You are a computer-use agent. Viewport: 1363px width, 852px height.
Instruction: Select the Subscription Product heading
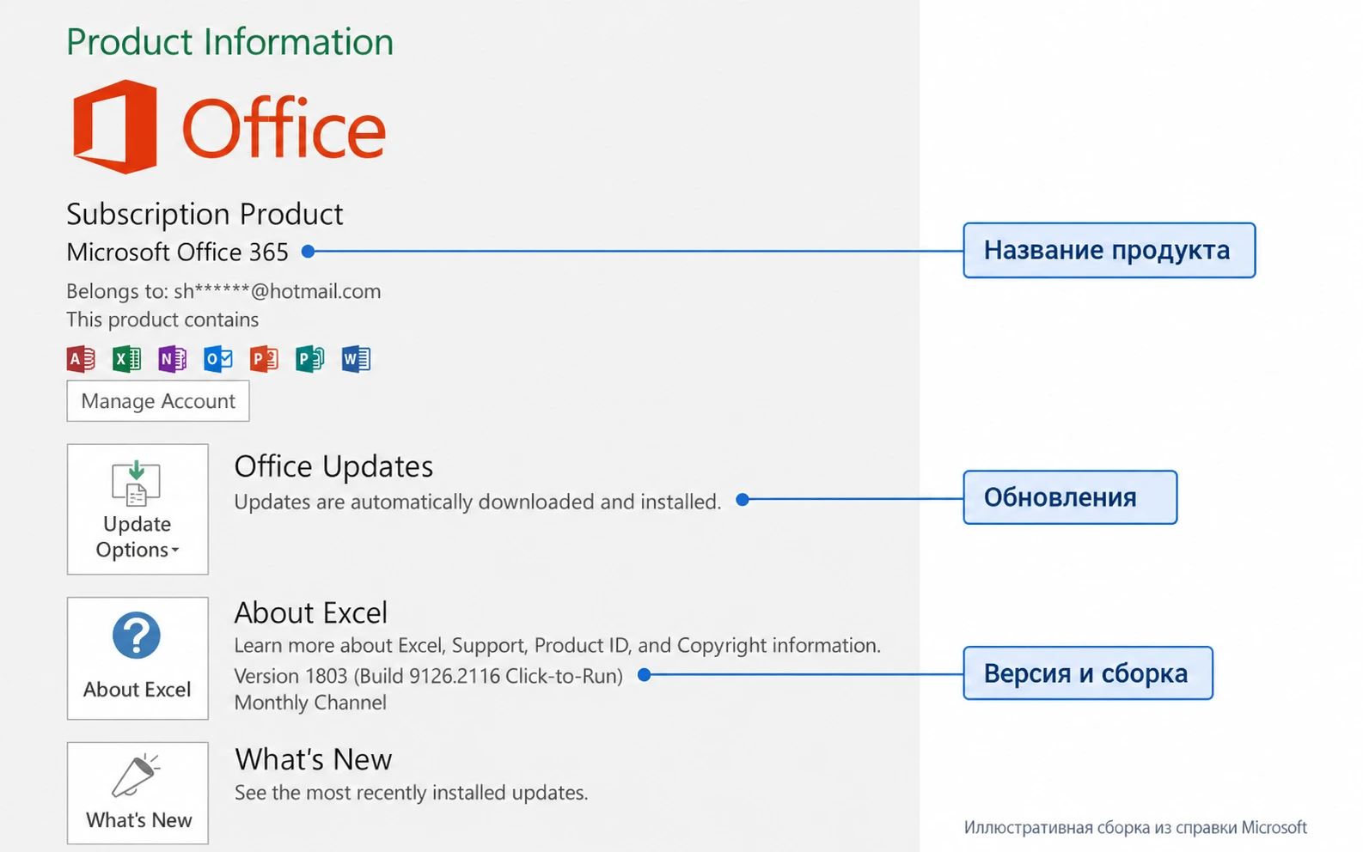(x=205, y=214)
